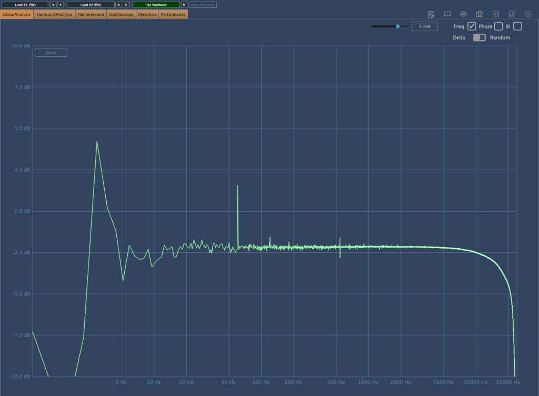Toggle the Delta/Random switch
The image size is (539, 396).
click(x=479, y=37)
